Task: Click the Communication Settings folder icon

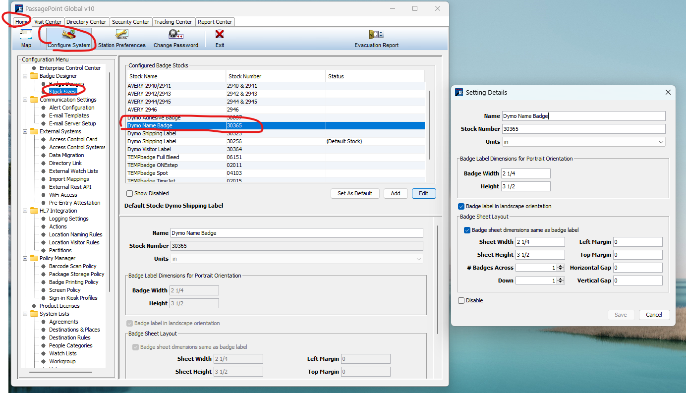Action: [34, 100]
